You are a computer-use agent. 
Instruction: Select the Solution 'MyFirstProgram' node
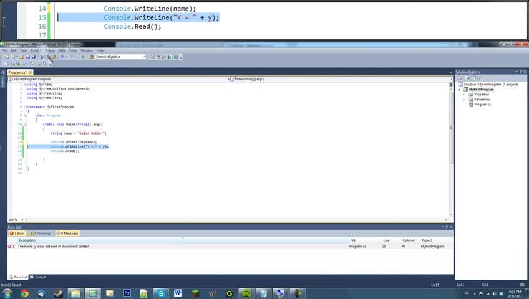click(488, 85)
